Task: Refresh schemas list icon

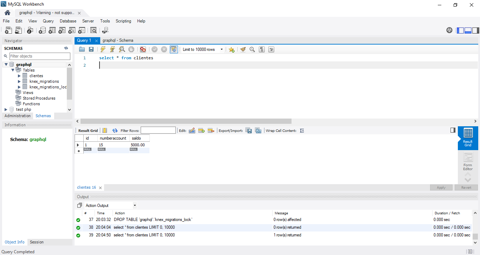Action: point(66,48)
